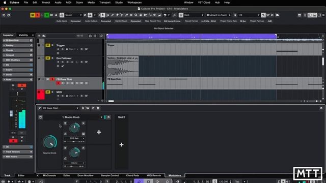Undo the last action with the undo arrow
This screenshot has height=183, width=326.
pyautogui.click(x=4, y=15)
